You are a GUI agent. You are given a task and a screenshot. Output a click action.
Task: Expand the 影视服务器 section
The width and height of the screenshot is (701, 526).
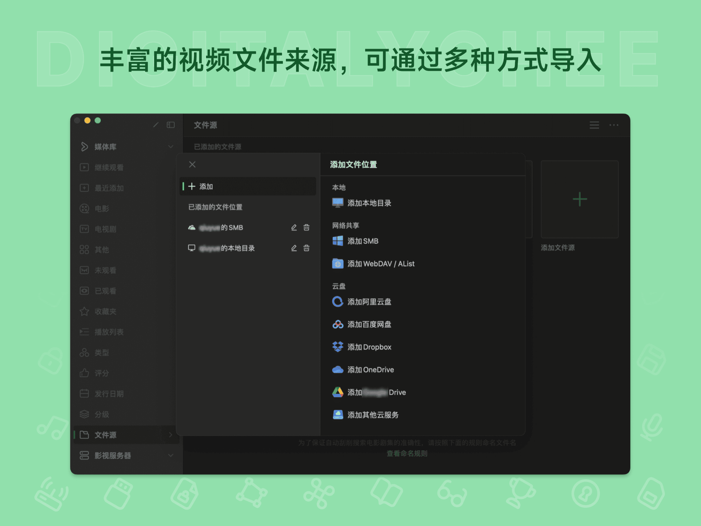point(171,455)
